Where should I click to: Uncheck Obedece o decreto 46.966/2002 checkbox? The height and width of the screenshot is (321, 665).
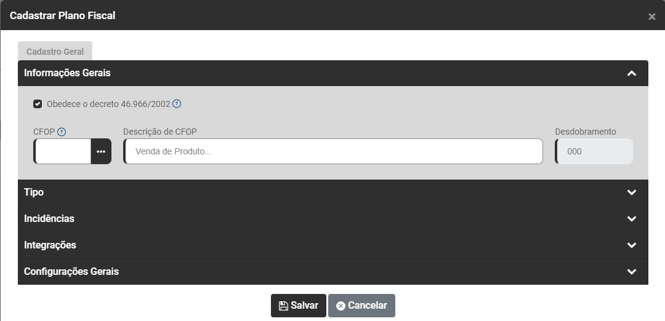(x=38, y=104)
